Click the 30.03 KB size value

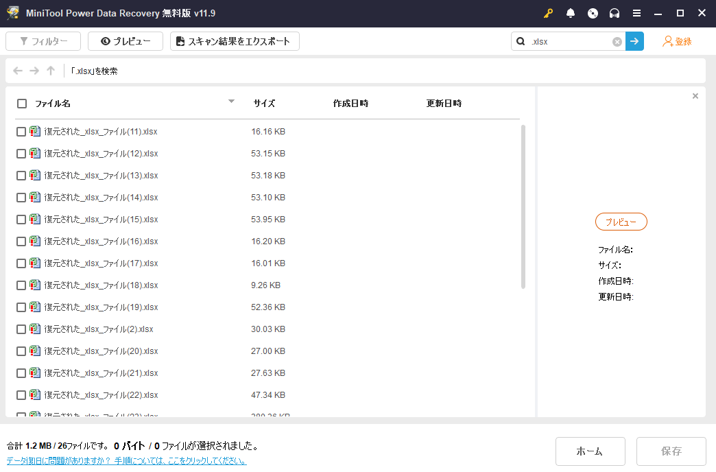tap(268, 329)
